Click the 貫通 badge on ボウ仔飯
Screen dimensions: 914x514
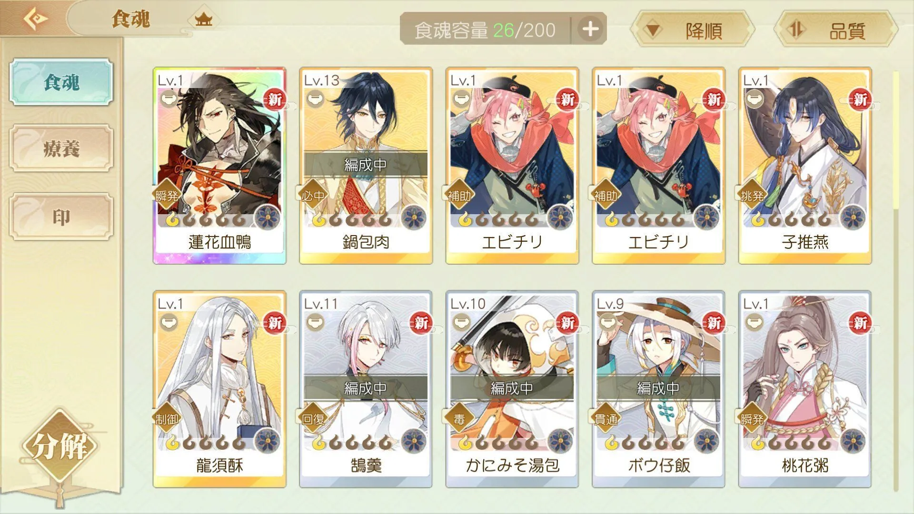pos(606,419)
